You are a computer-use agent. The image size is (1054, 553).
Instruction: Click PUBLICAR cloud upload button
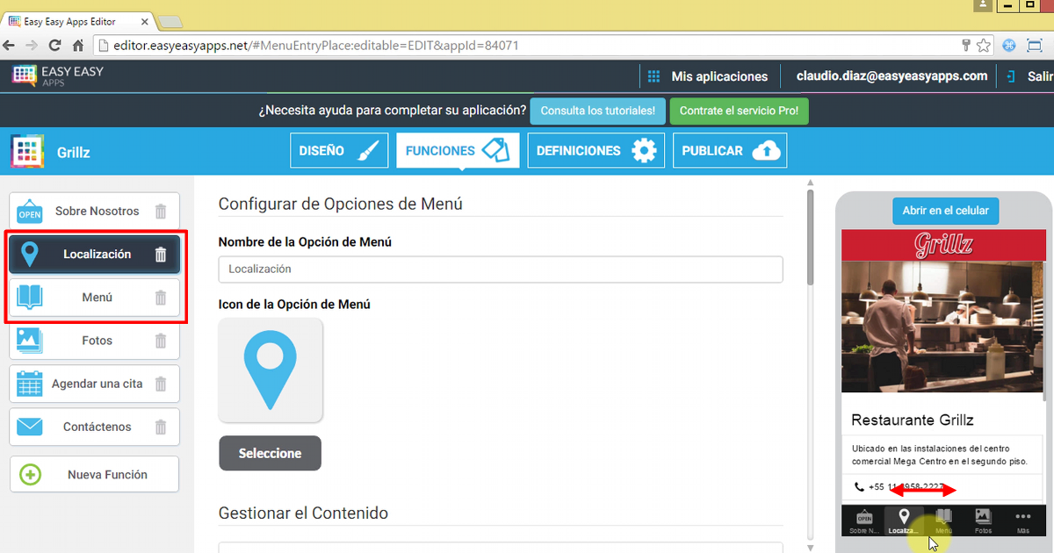click(x=730, y=150)
